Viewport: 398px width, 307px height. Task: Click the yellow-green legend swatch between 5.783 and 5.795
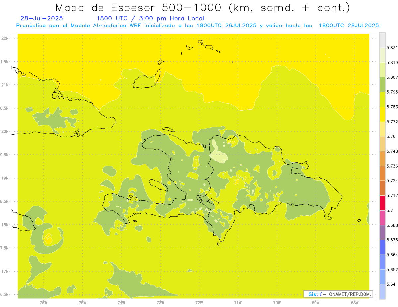click(382, 99)
